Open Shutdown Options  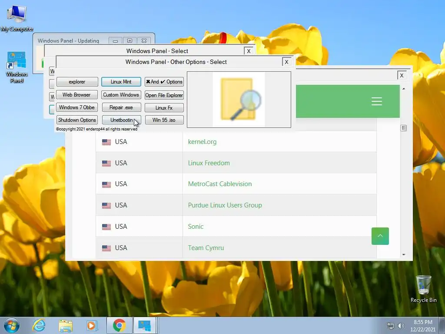pyautogui.click(x=77, y=120)
